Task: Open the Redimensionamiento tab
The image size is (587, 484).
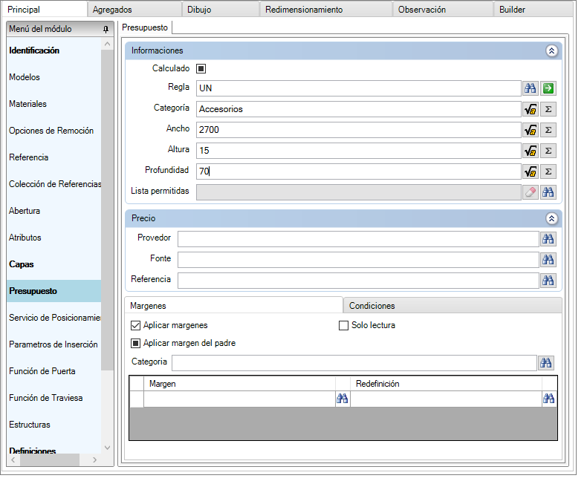Action: click(x=304, y=10)
